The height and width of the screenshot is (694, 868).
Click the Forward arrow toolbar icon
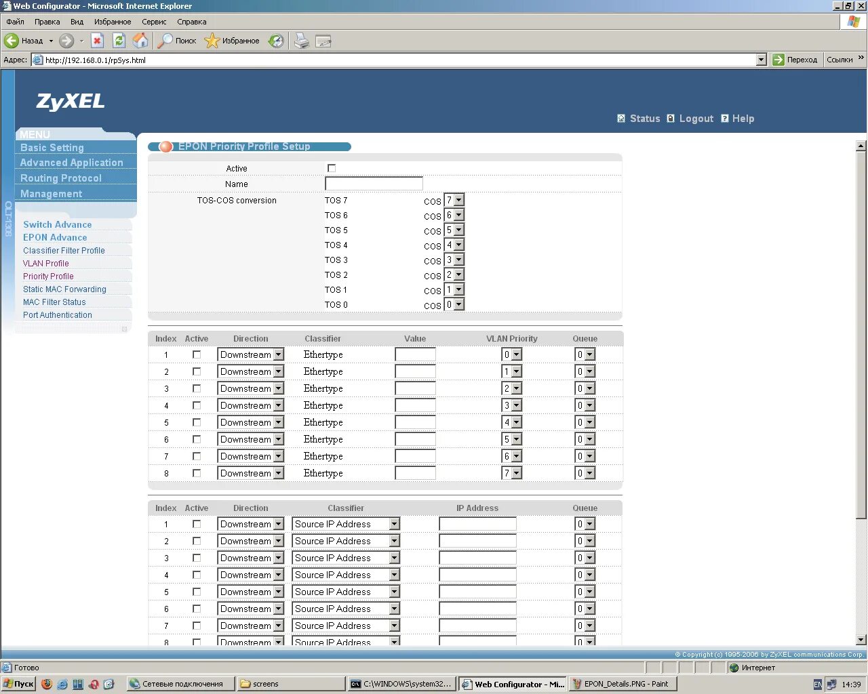point(66,41)
